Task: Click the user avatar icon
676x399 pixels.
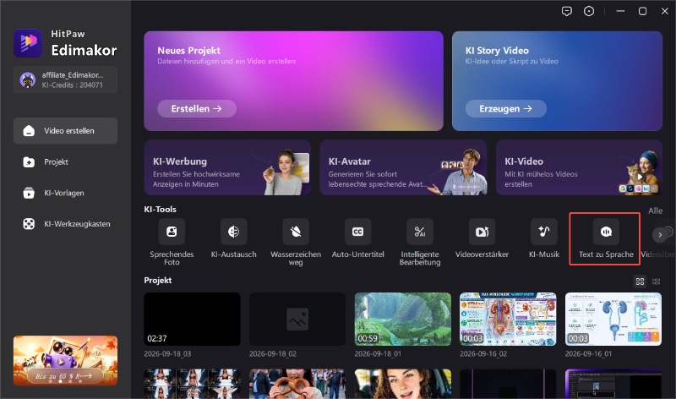Action: 28,79
